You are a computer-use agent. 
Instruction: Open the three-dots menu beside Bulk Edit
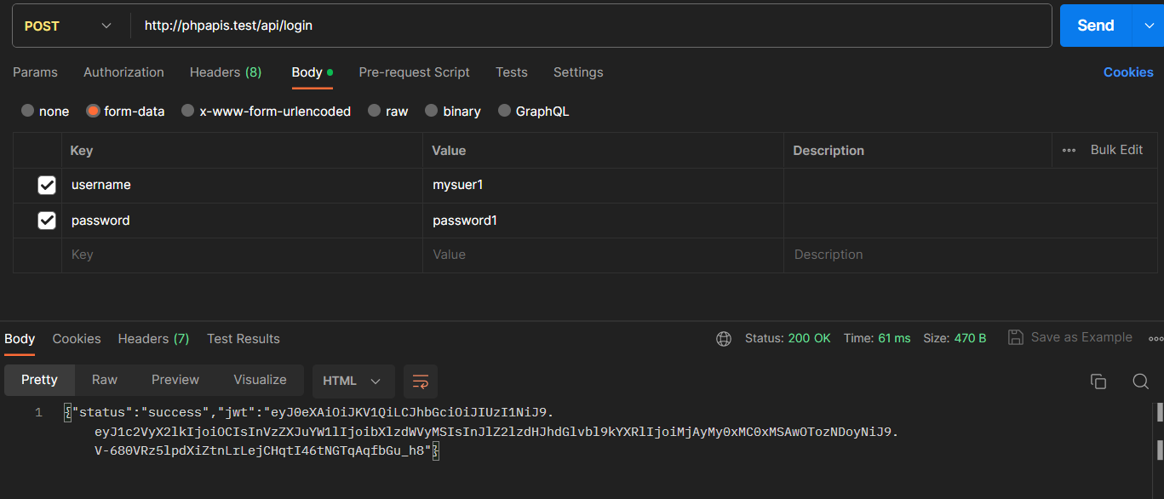click(1069, 151)
